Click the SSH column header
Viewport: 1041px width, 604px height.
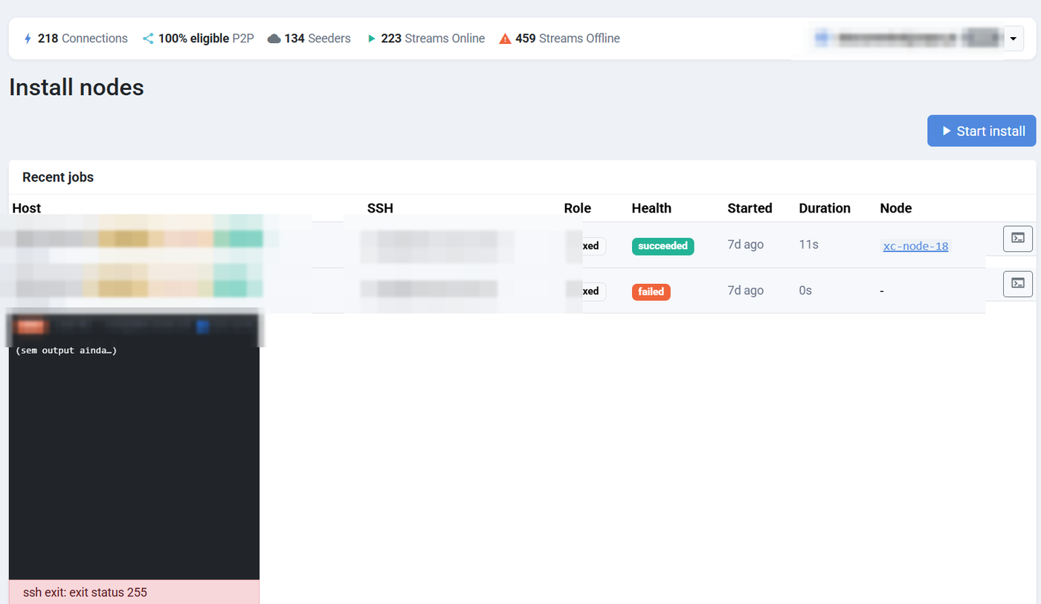tap(380, 208)
